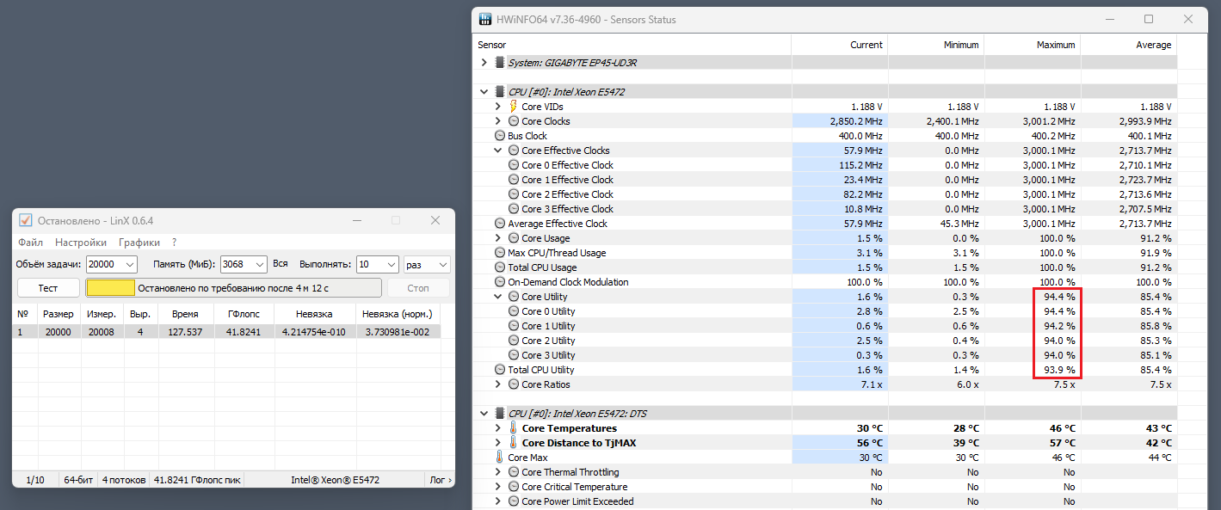Viewport: 1221px width, 510px height.
Task: Click the round icon for Core Thermal Throttling
Action: point(514,472)
